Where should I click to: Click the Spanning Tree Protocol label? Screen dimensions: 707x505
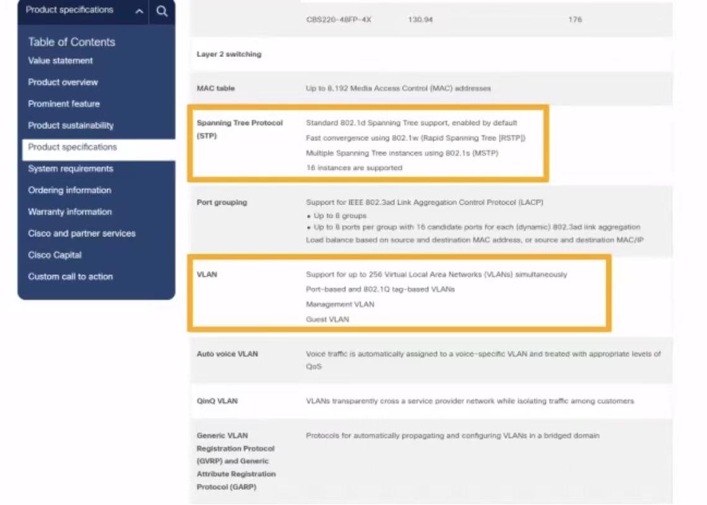click(x=239, y=129)
